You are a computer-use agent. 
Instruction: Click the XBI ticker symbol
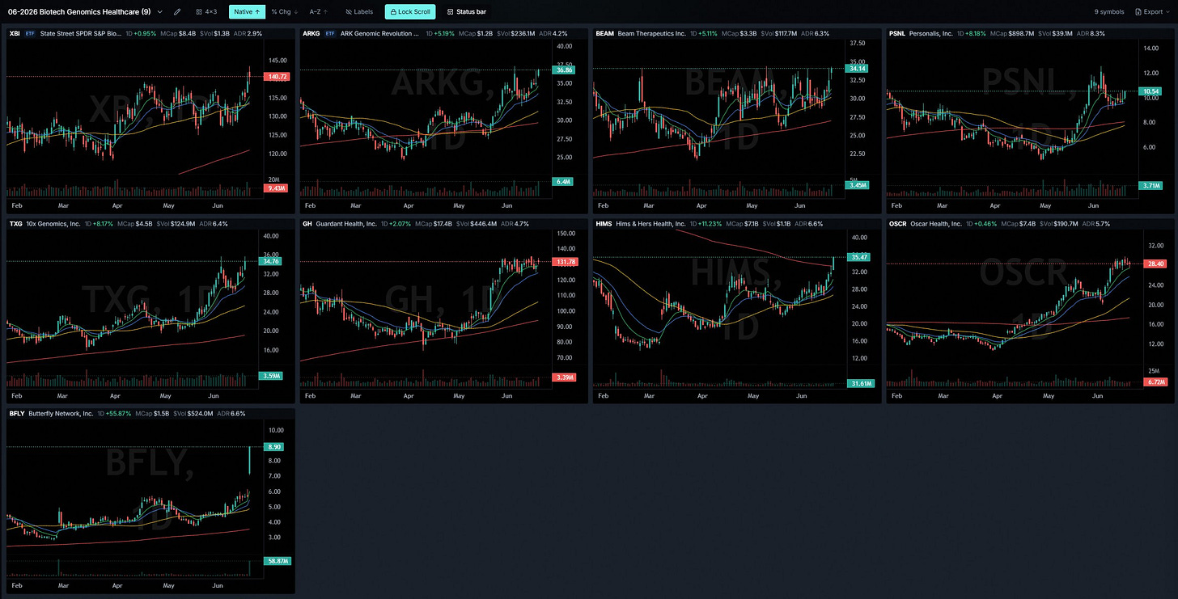pyautogui.click(x=15, y=34)
